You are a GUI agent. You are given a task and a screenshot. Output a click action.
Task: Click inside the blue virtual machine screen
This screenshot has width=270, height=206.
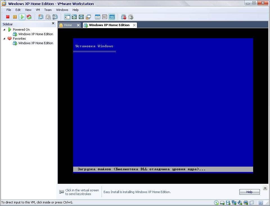pos(163,106)
